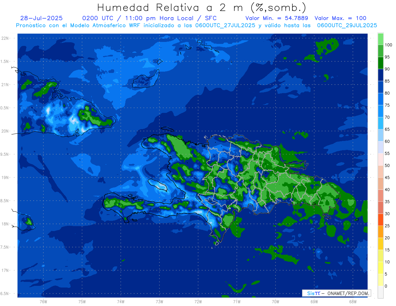Click the '73W' longitude label
The image size is (396, 306).
pyautogui.click(x=159, y=302)
